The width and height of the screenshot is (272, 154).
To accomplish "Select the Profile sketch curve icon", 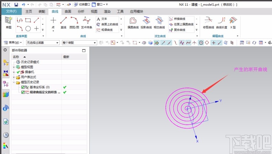I will point(20,20).
